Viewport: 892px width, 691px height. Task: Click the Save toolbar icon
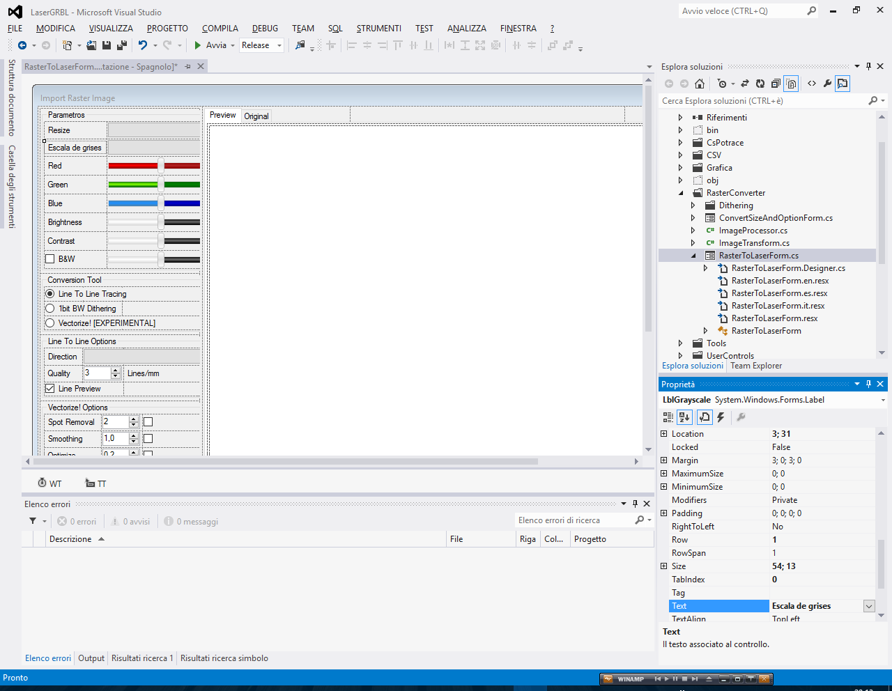107,45
